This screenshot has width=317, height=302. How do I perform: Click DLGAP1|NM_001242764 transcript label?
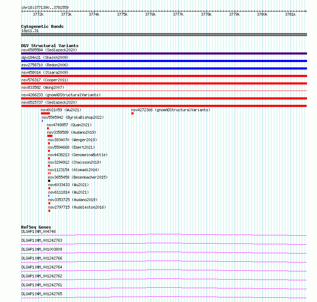pyautogui.click(x=42, y=267)
